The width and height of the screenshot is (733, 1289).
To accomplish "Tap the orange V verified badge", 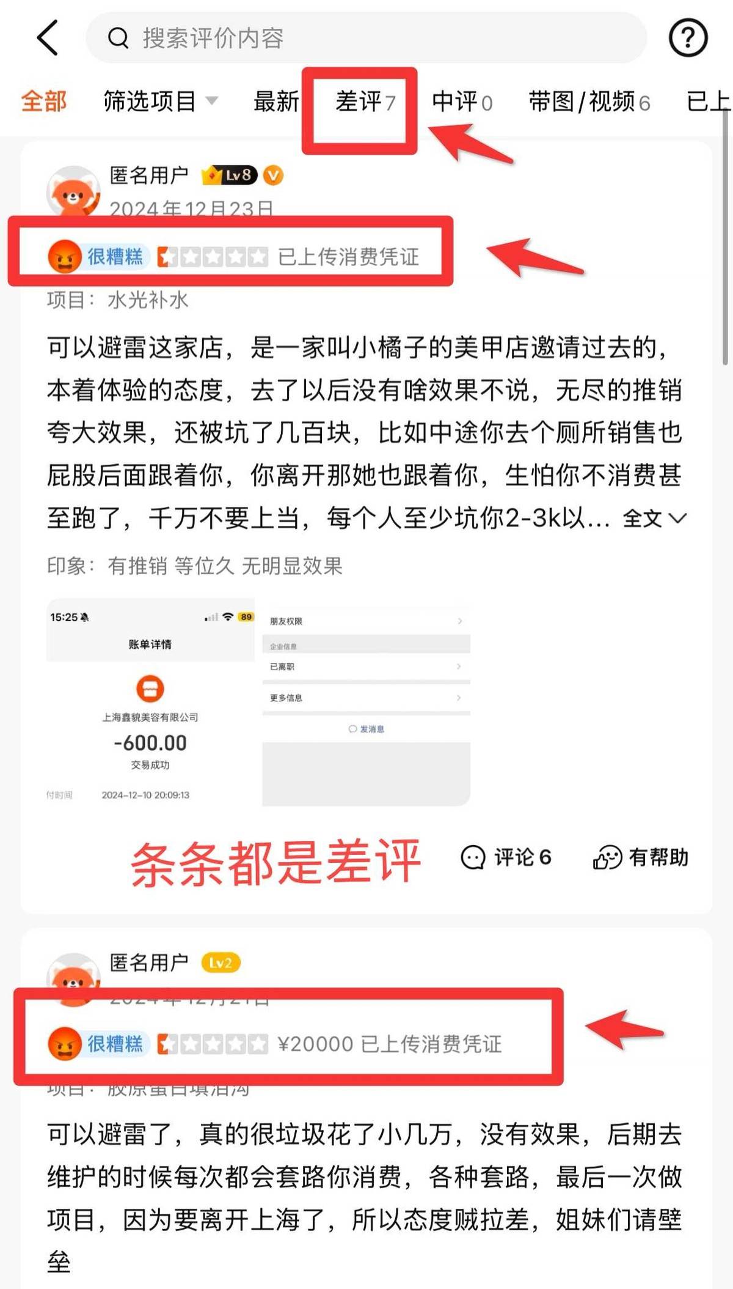I will click(x=273, y=176).
